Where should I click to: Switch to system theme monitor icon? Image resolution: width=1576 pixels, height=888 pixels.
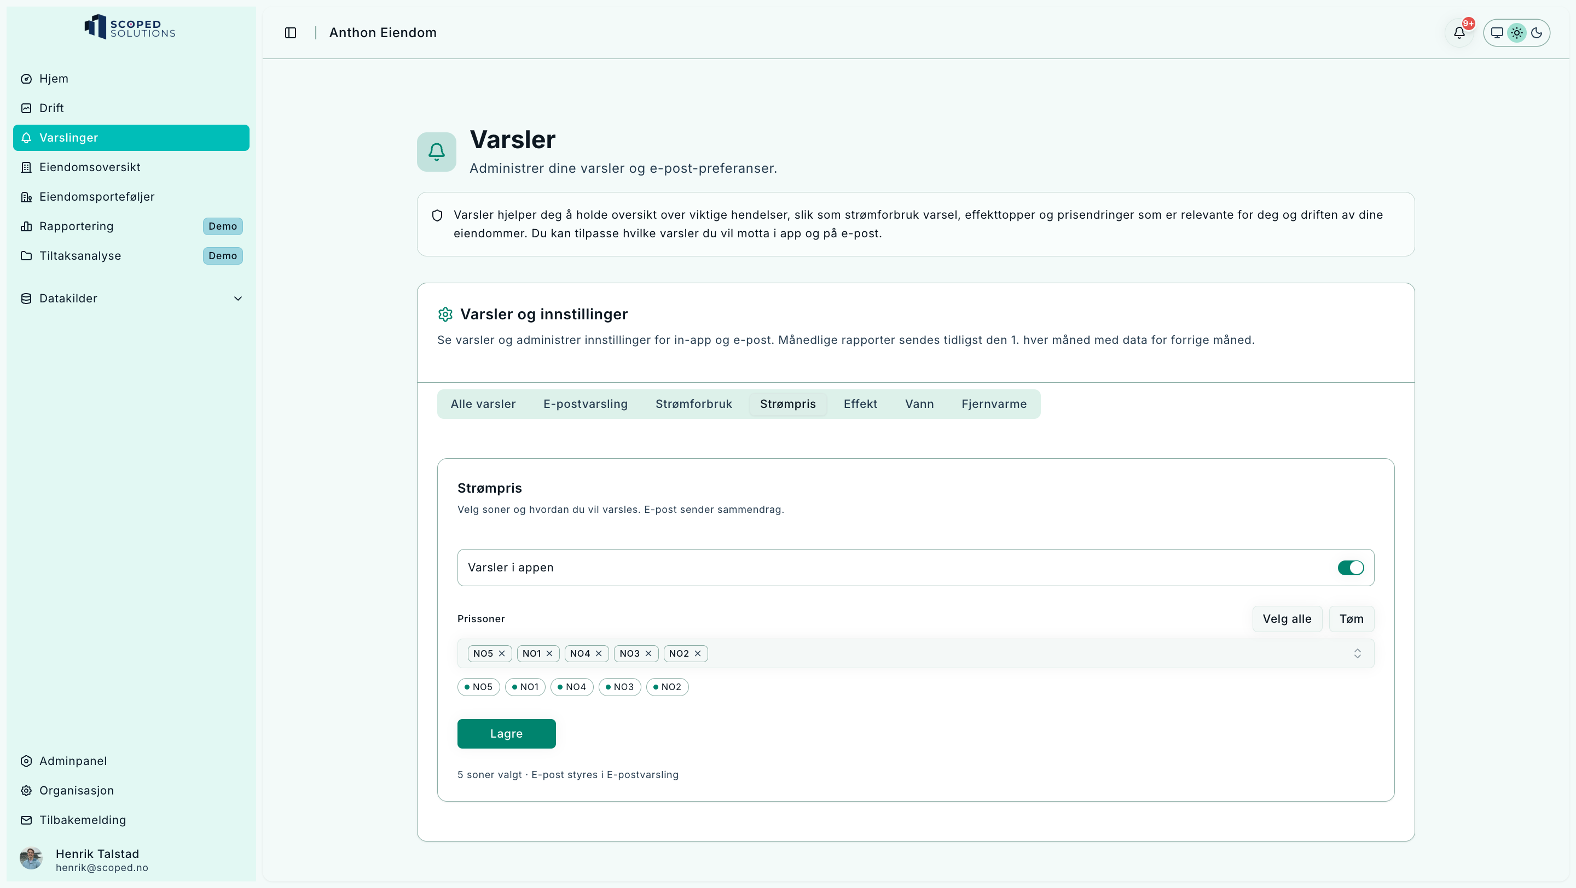point(1497,33)
